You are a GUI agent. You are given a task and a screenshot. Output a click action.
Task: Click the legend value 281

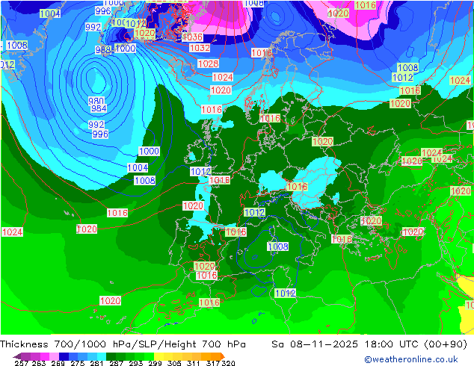96,363
